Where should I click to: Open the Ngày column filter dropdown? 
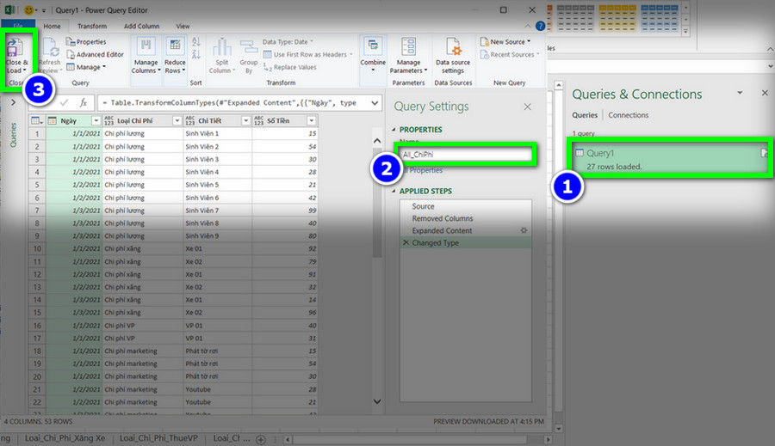[96, 121]
